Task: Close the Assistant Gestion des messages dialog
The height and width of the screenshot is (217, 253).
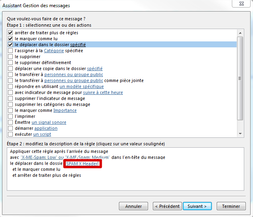Action: coord(243,5)
